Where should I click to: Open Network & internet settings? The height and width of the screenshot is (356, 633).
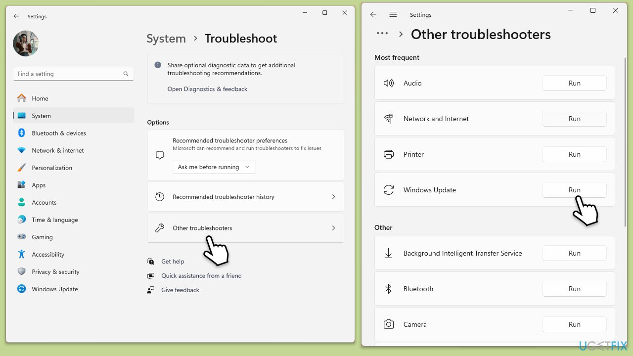pos(73,150)
